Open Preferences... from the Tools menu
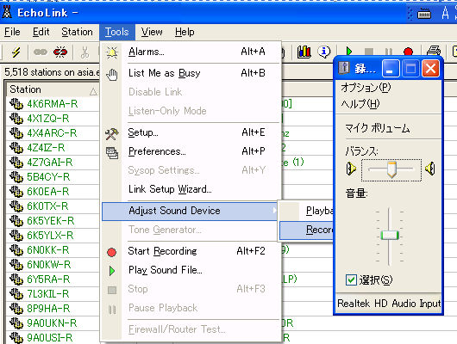Viewport: 457px width, 344px height. [191, 151]
